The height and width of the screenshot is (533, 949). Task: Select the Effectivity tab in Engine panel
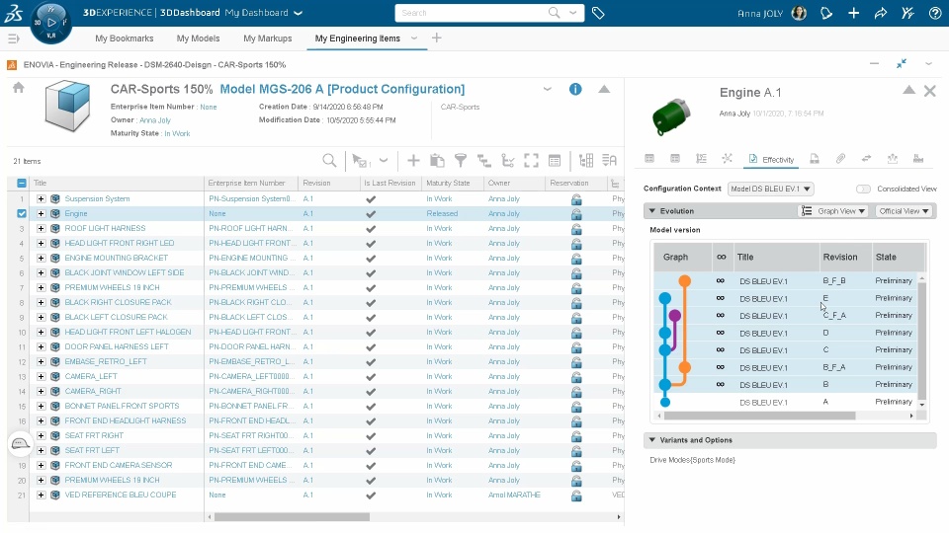(771, 159)
